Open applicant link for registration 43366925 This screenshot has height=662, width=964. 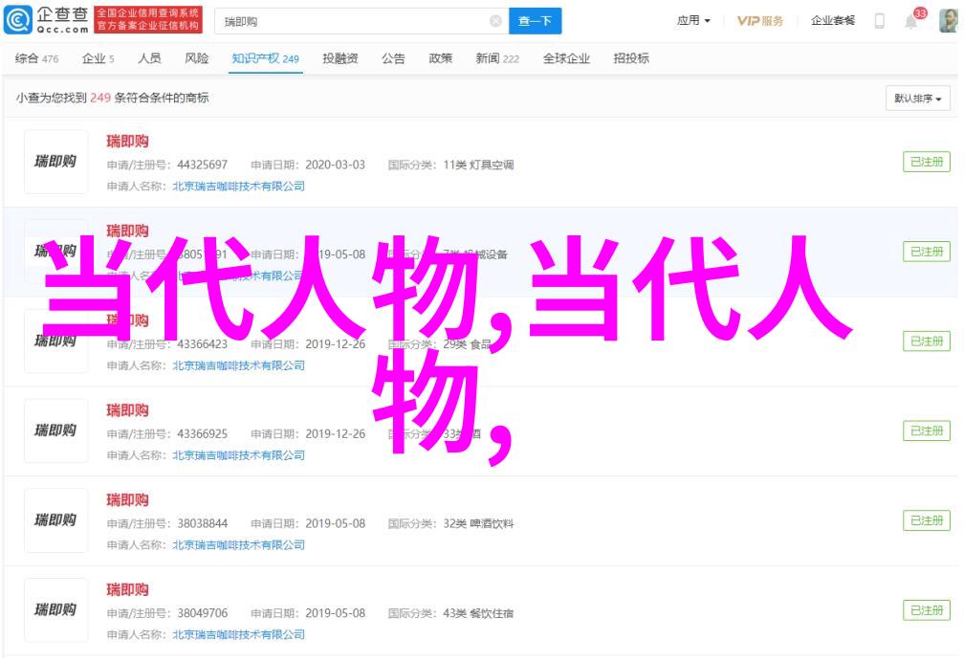pos(238,455)
